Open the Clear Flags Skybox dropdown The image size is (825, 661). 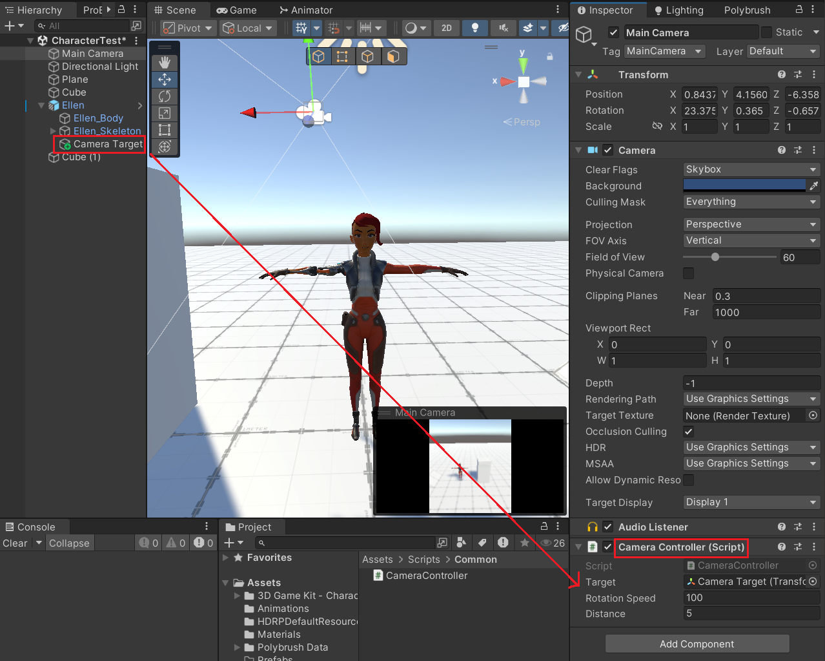pyautogui.click(x=751, y=169)
